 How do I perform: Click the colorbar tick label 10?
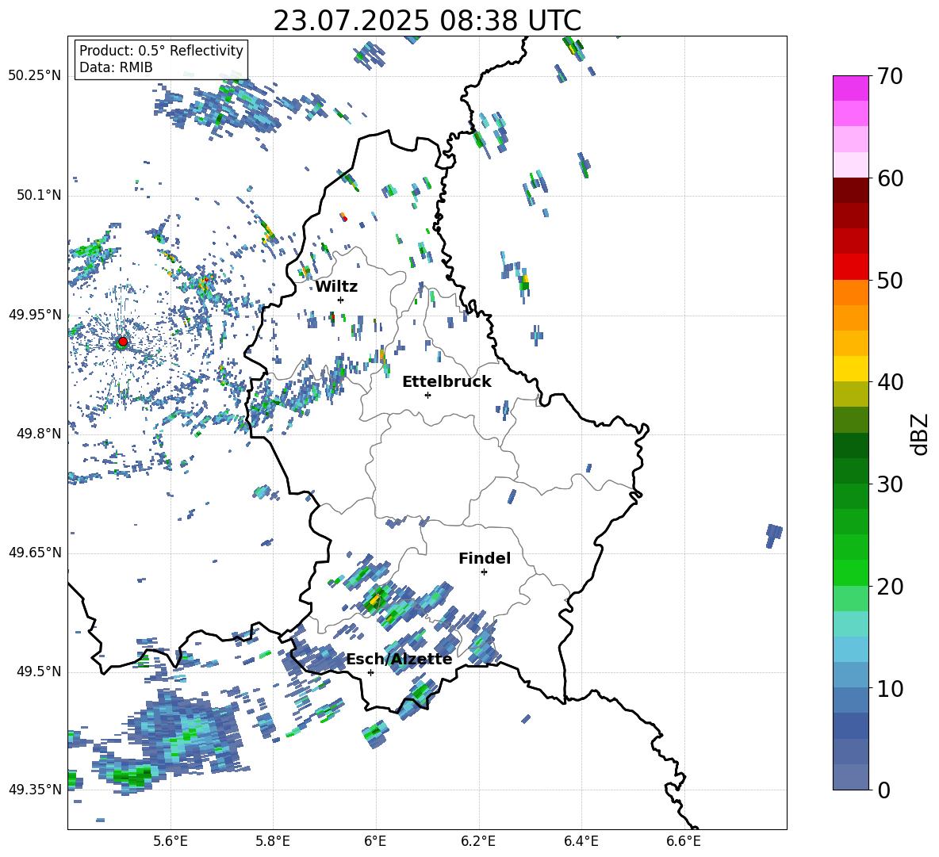click(x=890, y=688)
